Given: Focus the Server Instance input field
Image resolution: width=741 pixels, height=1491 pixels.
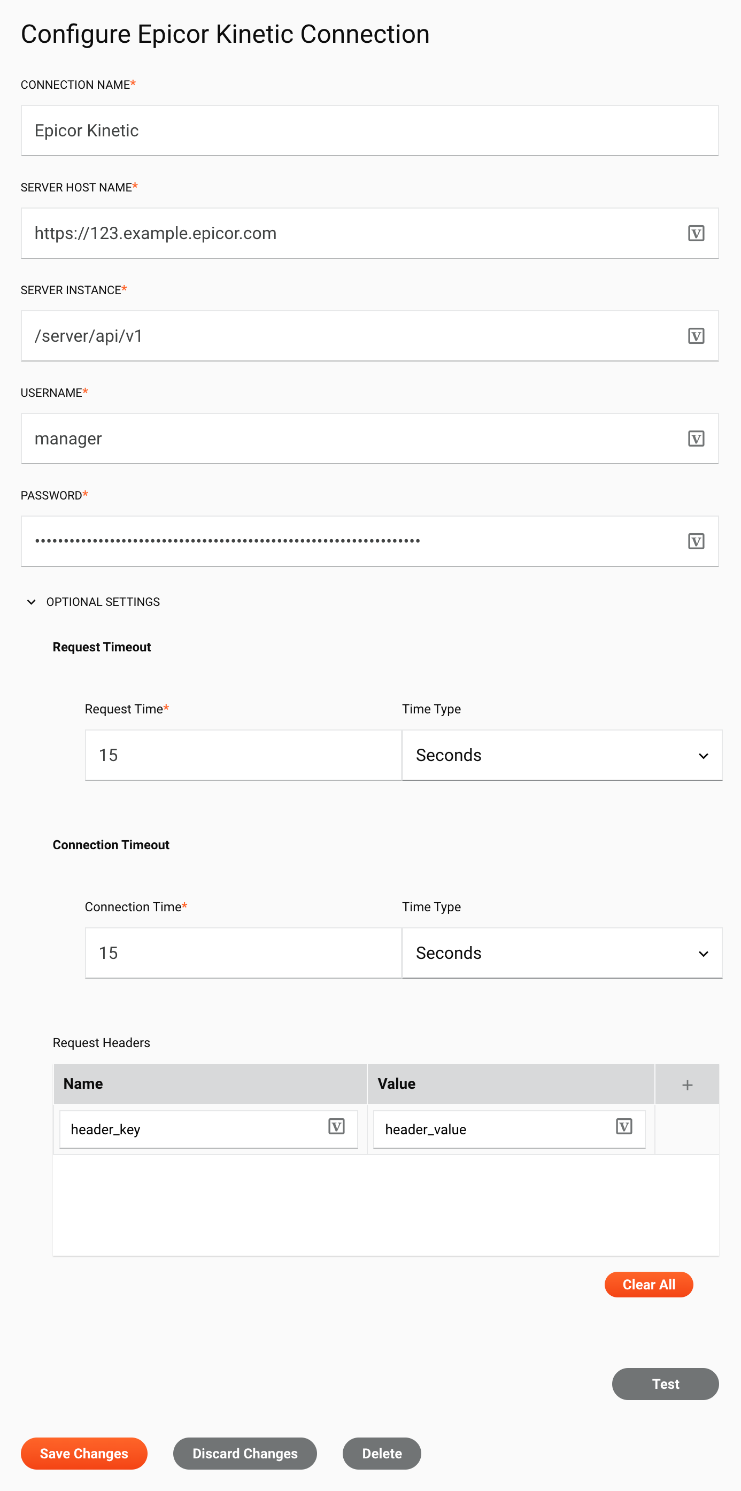Looking at the screenshot, I should 369,336.
